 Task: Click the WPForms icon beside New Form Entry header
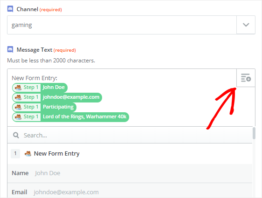(x=28, y=154)
